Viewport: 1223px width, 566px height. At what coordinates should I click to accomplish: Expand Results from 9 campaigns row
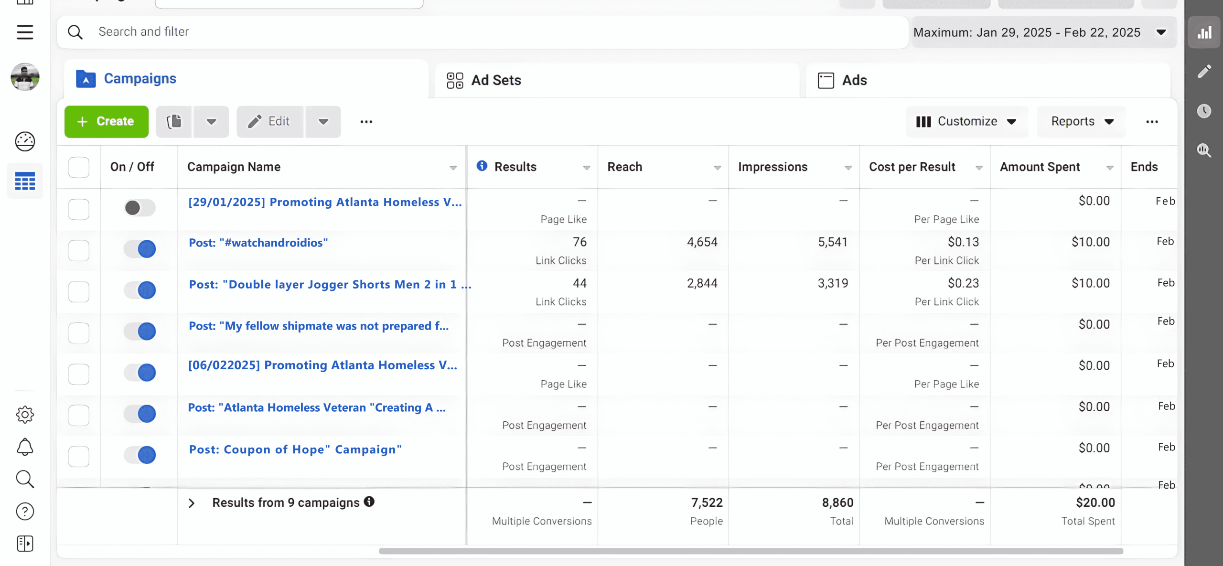click(192, 503)
